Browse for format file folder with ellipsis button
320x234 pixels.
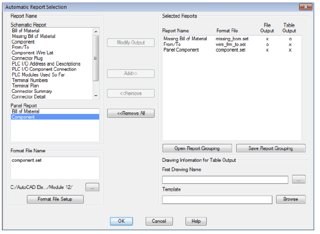pyautogui.click(x=92, y=187)
